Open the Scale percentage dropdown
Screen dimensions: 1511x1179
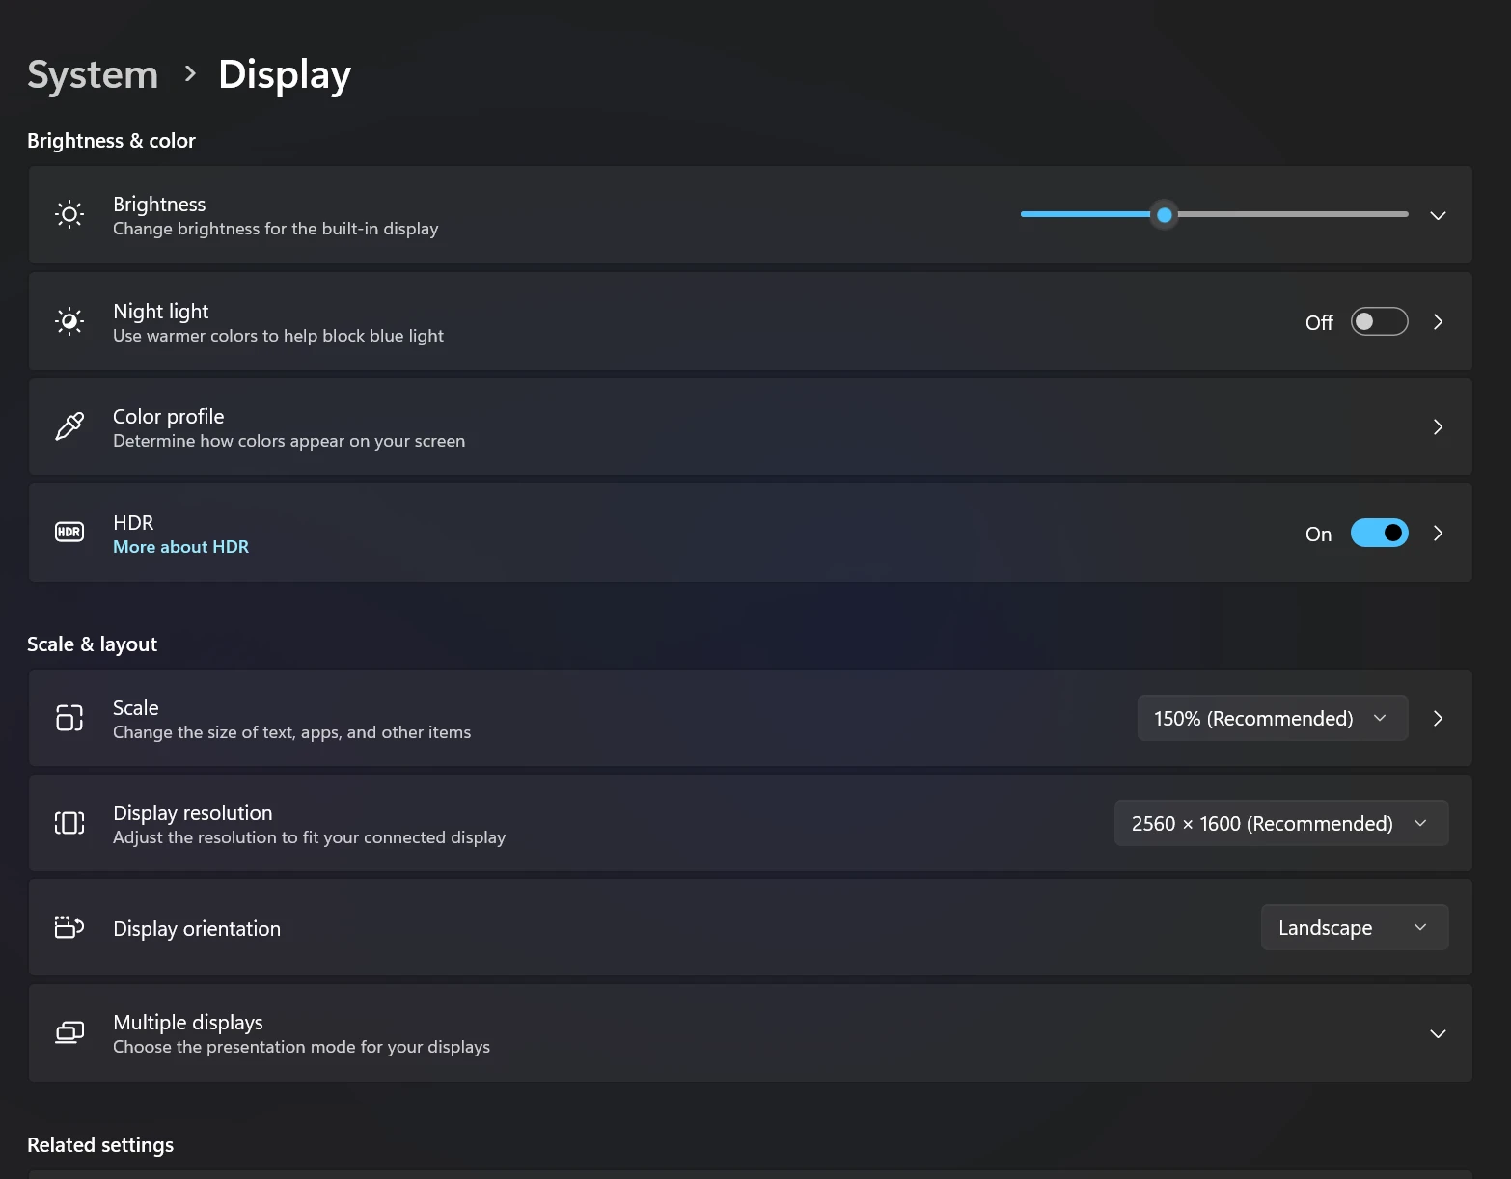click(x=1272, y=718)
